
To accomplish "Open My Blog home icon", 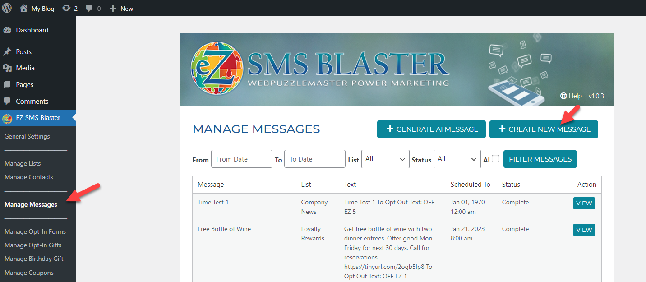I will 24,8.
